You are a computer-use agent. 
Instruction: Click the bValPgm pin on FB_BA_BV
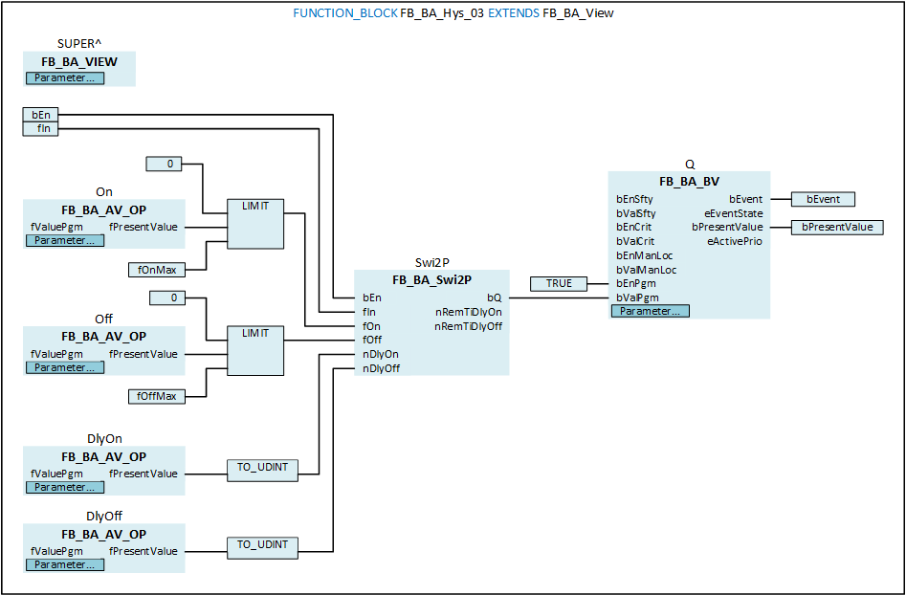tap(637, 298)
